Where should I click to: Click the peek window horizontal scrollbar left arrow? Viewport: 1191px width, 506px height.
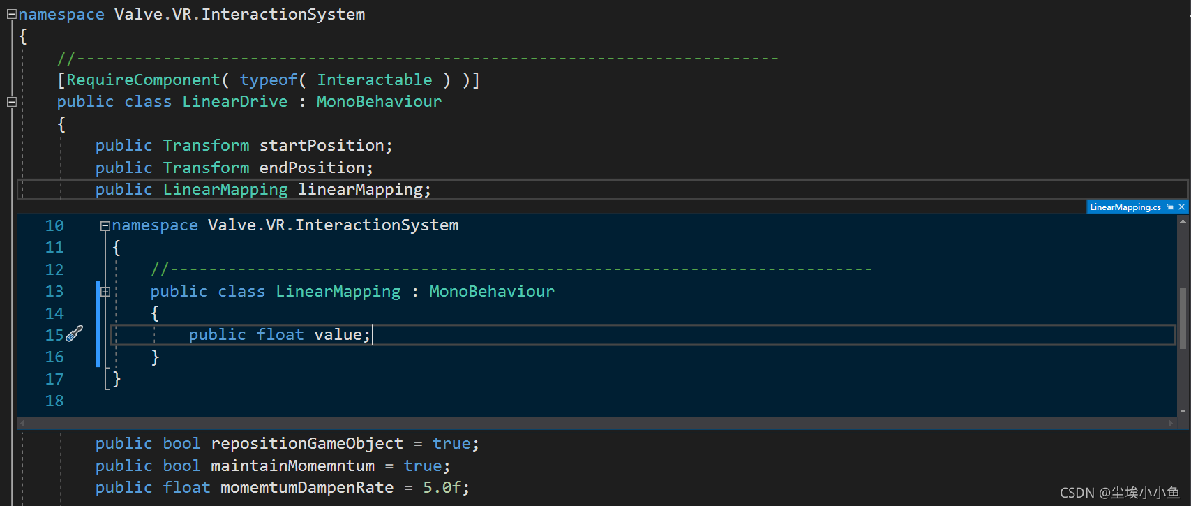pos(22,423)
